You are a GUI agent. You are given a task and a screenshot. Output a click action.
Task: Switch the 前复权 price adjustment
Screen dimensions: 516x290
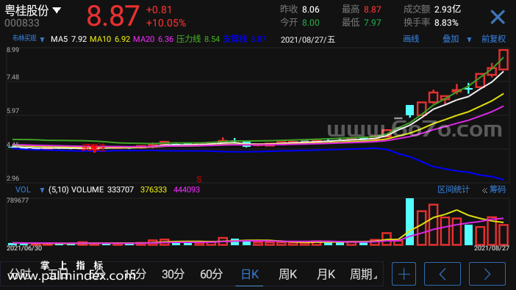tap(493, 39)
